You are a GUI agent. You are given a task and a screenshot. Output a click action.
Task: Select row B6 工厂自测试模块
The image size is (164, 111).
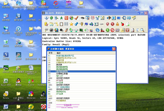tap(81, 87)
